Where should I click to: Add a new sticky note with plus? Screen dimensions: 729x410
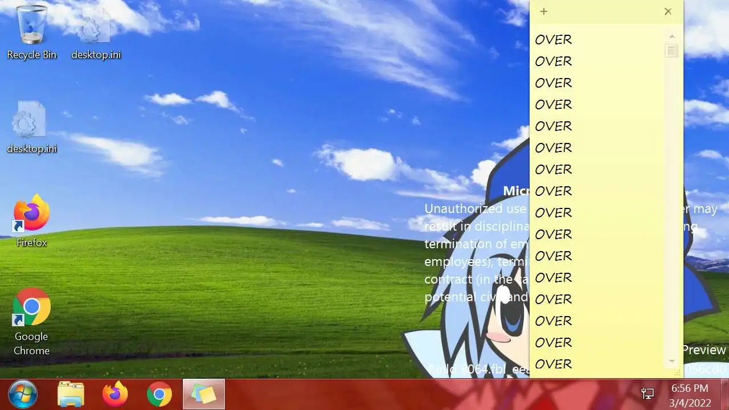(x=544, y=11)
